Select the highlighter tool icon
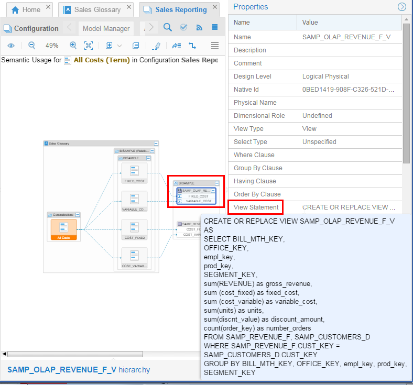The width and height of the screenshot is (413, 385). 157,46
